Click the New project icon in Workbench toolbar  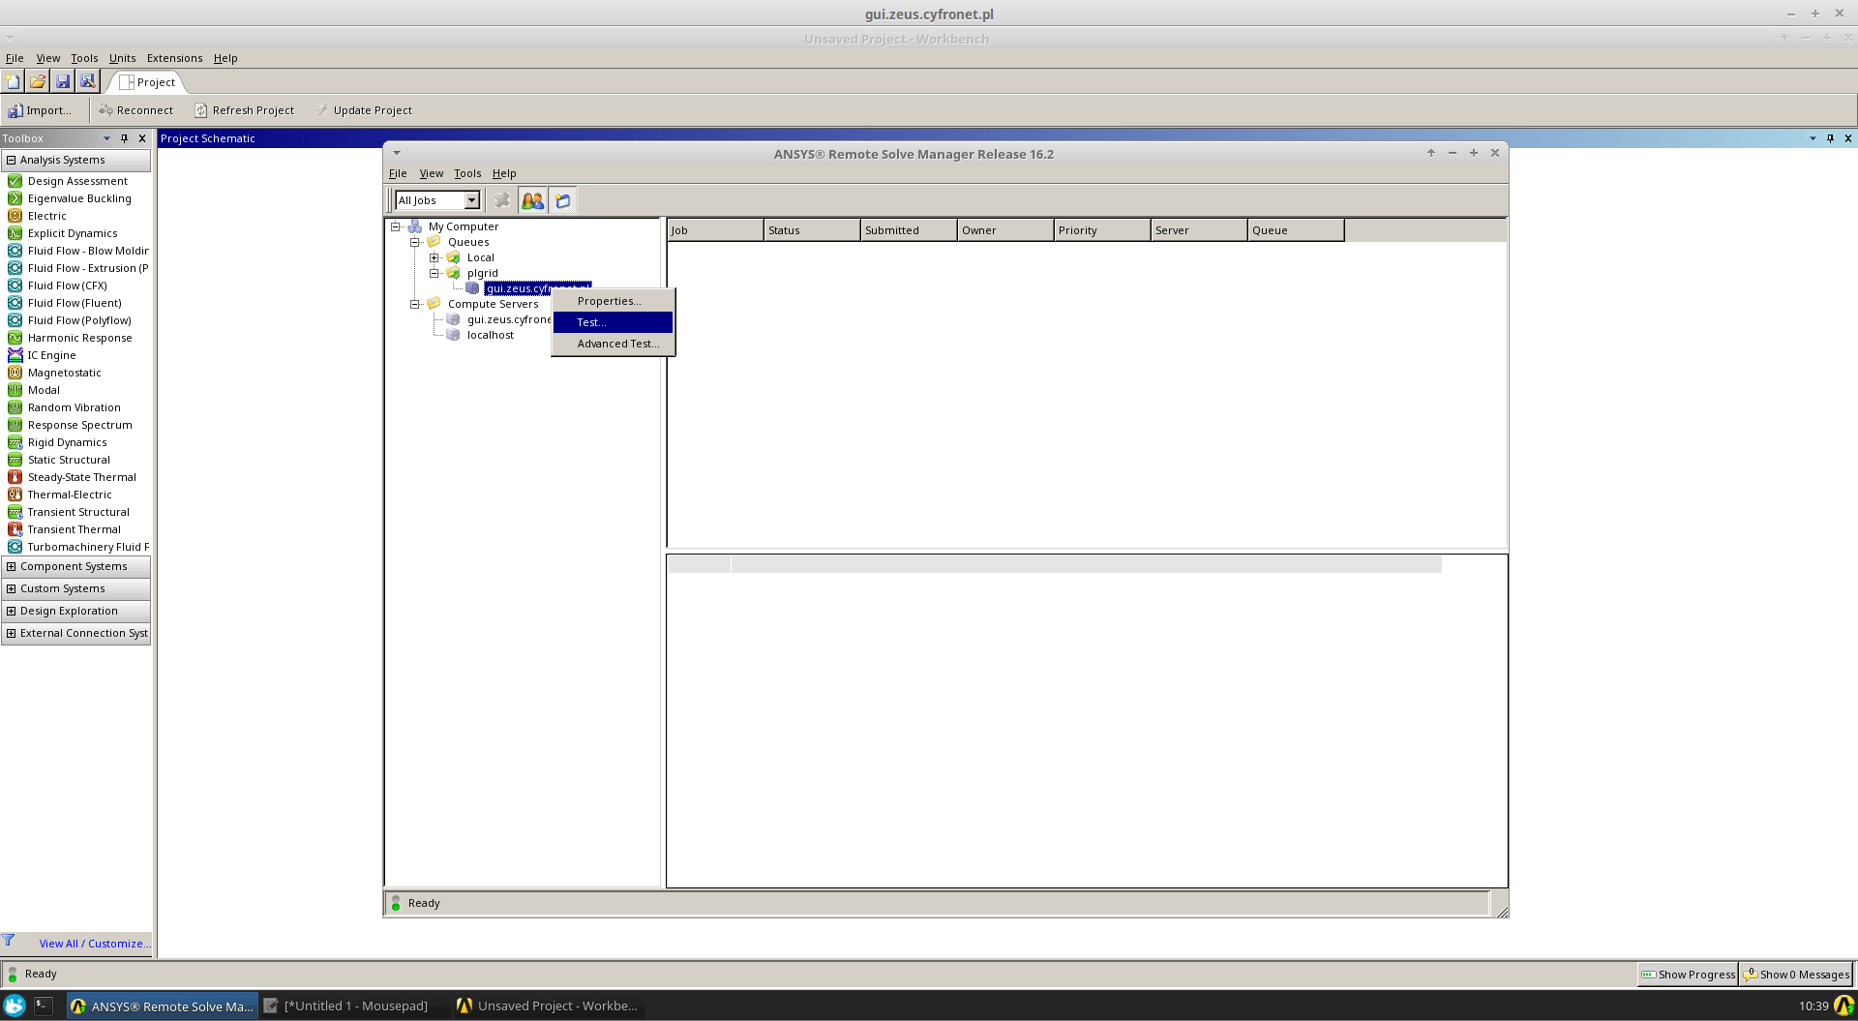click(13, 81)
